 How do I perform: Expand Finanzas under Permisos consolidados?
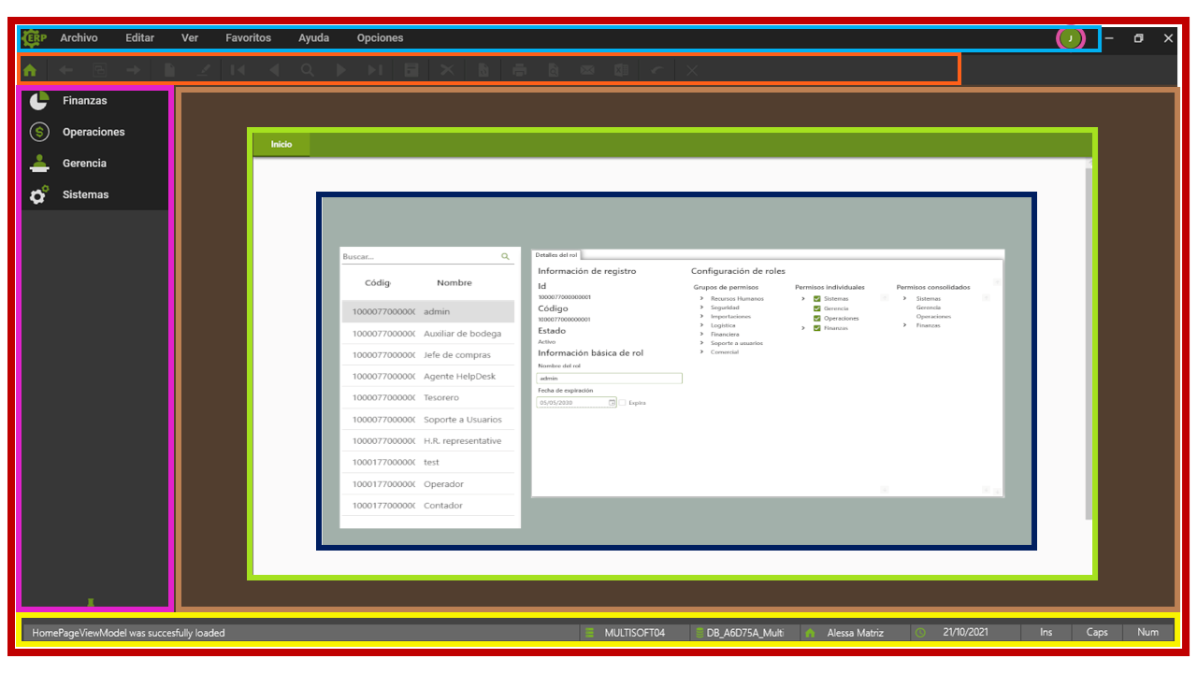click(904, 325)
